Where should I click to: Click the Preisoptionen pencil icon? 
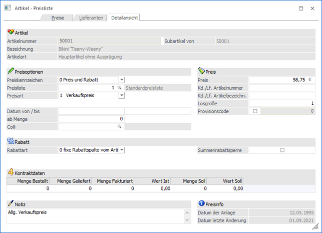[11, 72]
